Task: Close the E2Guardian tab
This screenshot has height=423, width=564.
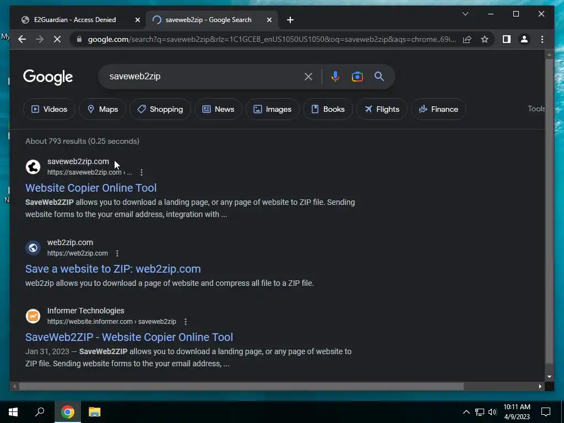Action: [x=137, y=20]
